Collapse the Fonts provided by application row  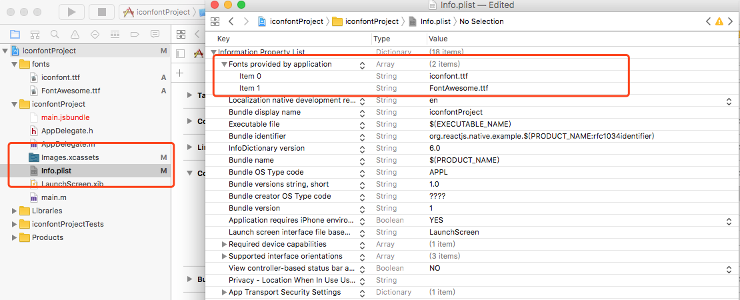click(224, 65)
